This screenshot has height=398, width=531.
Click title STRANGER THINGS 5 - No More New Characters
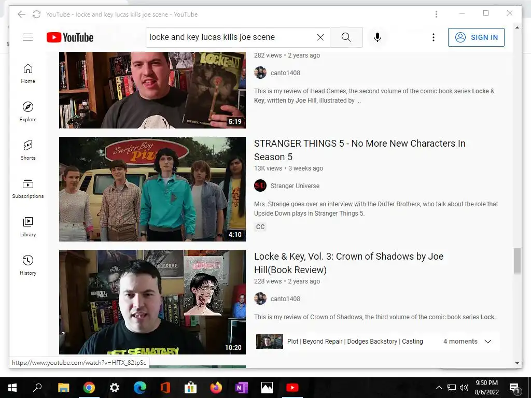point(360,150)
